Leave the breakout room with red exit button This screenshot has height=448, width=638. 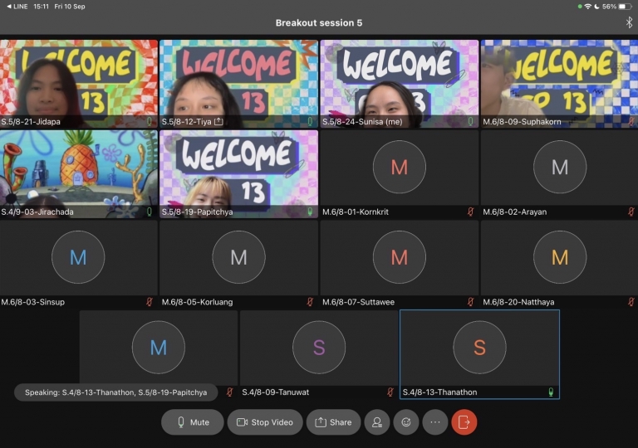[x=464, y=422]
